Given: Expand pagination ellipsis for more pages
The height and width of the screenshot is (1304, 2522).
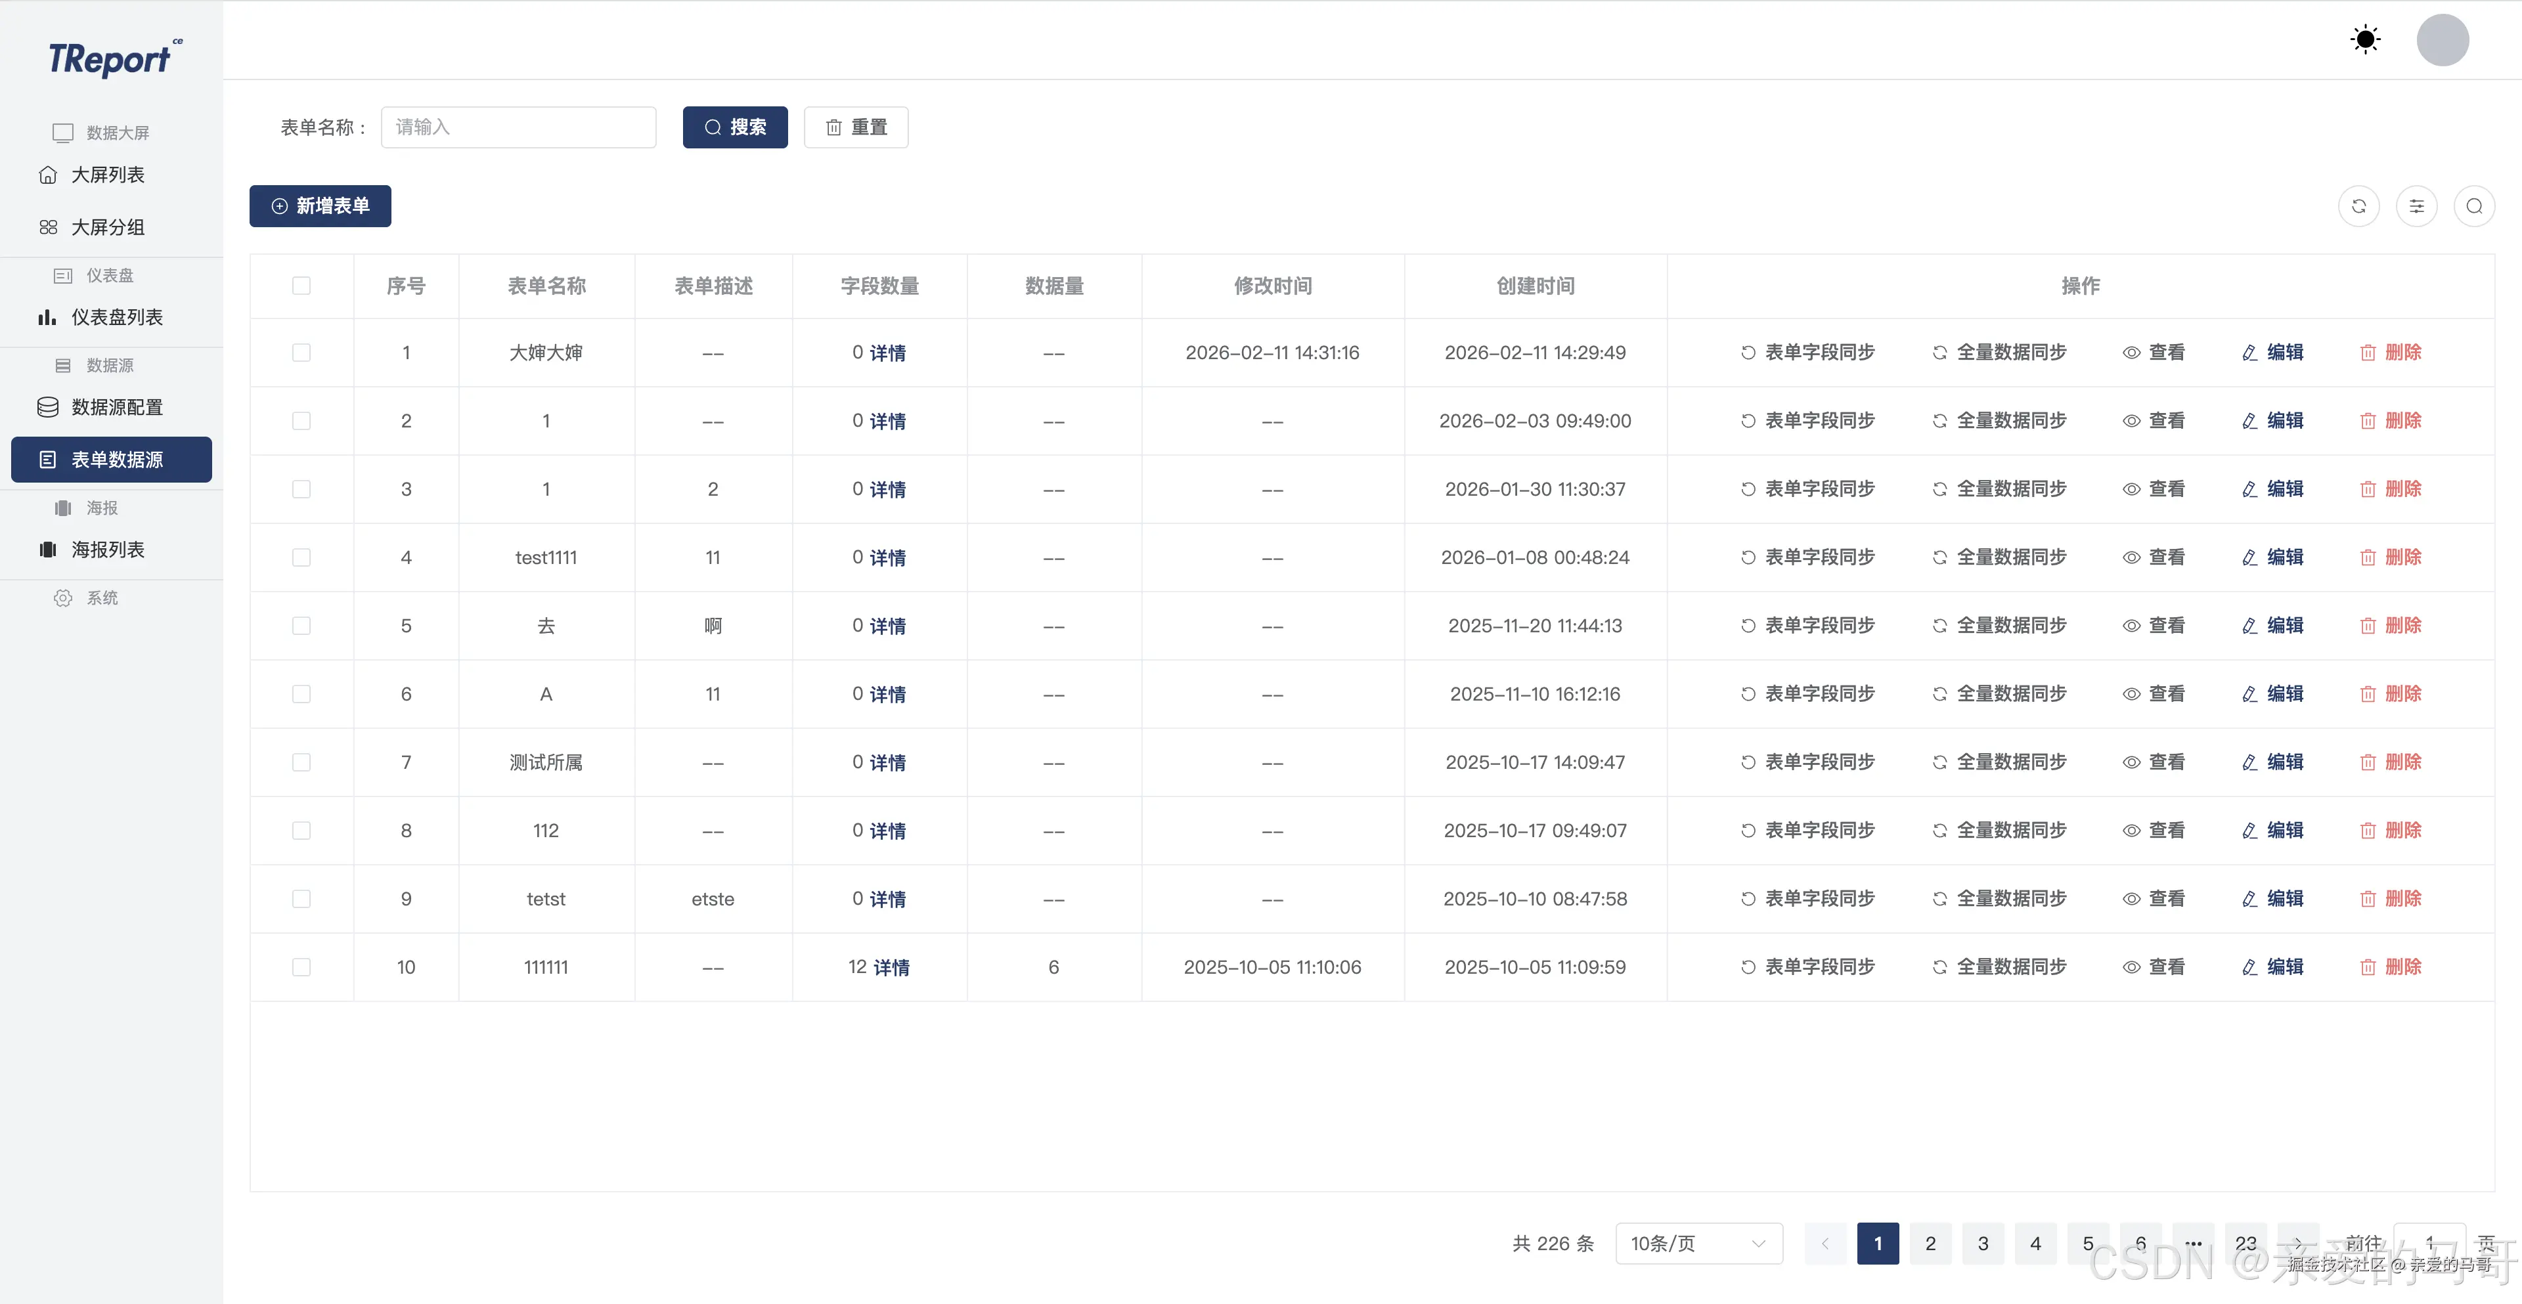Looking at the screenshot, I should click(x=2193, y=1244).
